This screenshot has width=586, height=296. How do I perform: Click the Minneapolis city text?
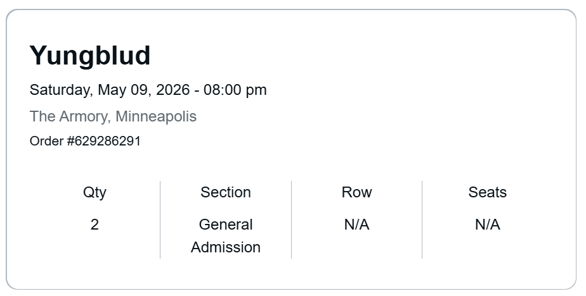(x=156, y=116)
